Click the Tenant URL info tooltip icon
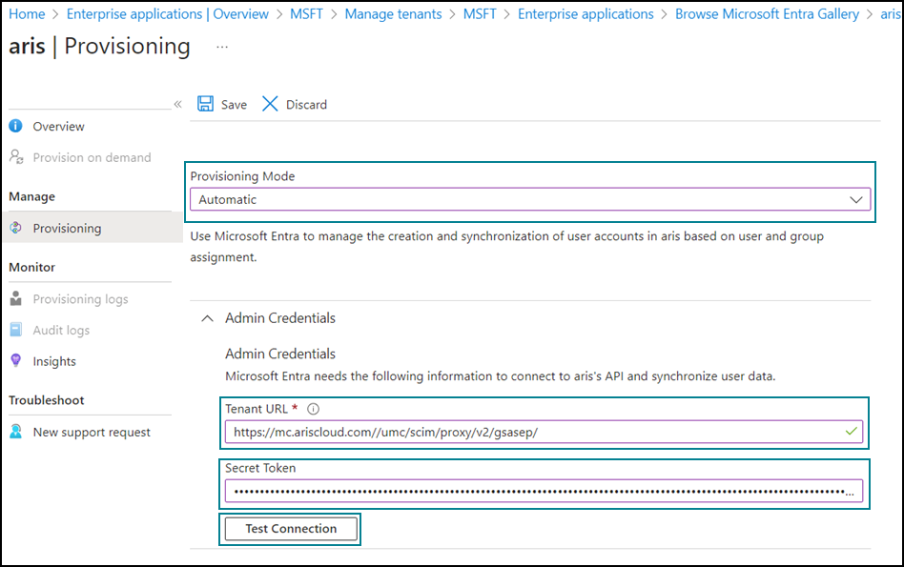The width and height of the screenshot is (904, 567). pyautogui.click(x=313, y=409)
